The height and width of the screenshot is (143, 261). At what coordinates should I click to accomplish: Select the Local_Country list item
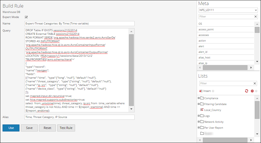(212, 110)
